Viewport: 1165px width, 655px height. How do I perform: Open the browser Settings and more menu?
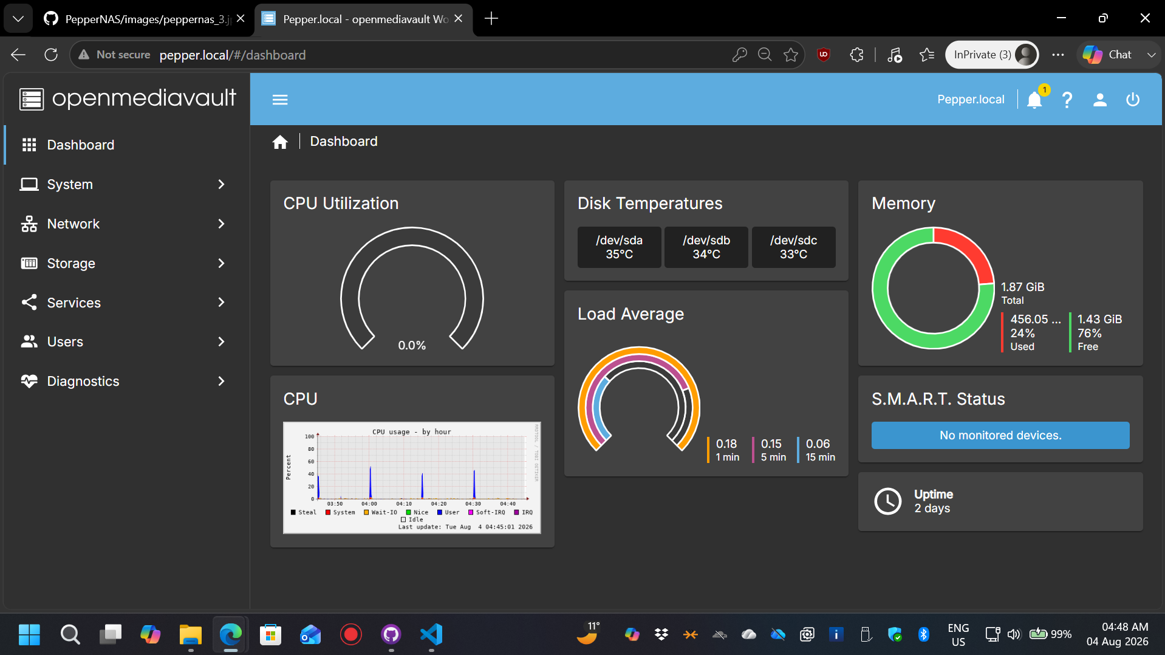click(1058, 55)
